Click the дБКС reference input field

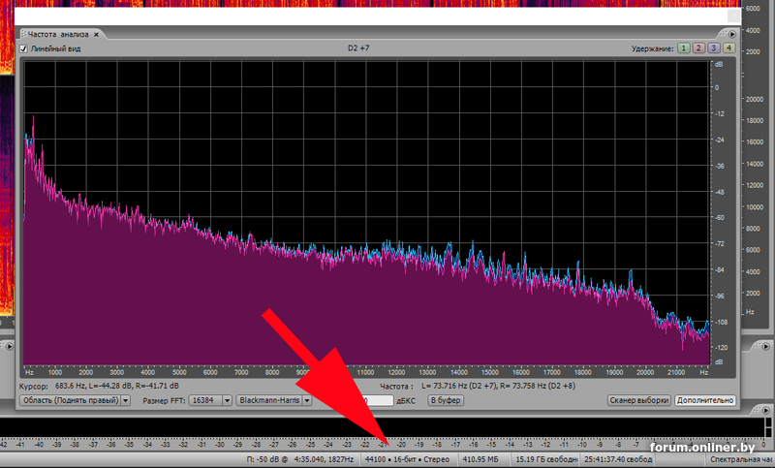pyautogui.click(x=380, y=400)
